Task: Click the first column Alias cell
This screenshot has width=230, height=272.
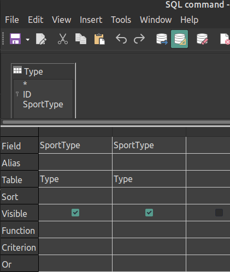Action: [75, 162]
